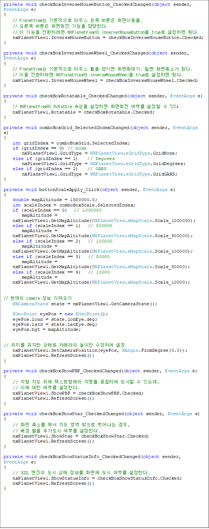Click the '// 위치를 유지한 상태로 카메라의 높이만' comment

pos(64,345)
